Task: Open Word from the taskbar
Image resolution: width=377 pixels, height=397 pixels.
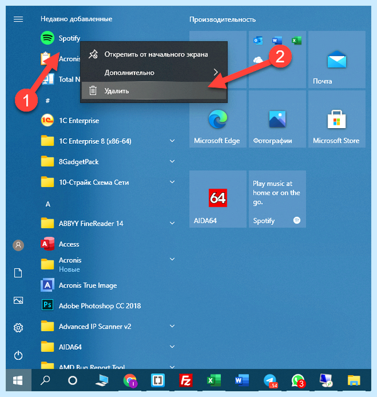Action: 241,380
